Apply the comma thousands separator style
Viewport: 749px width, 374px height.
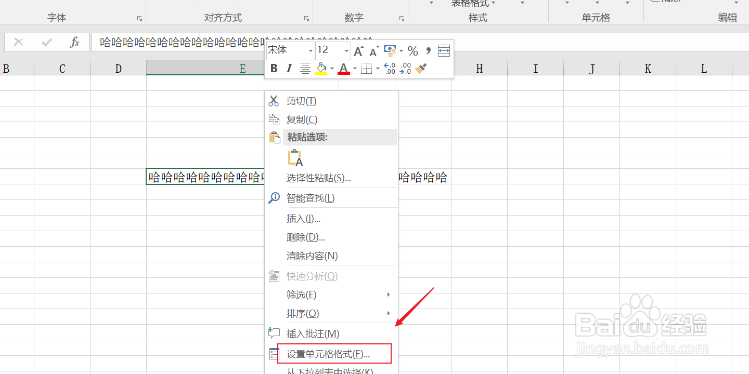pos(428,50)
